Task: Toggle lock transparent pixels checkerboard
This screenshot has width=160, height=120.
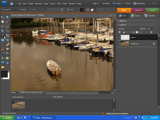Action: [x=137, y=32]
